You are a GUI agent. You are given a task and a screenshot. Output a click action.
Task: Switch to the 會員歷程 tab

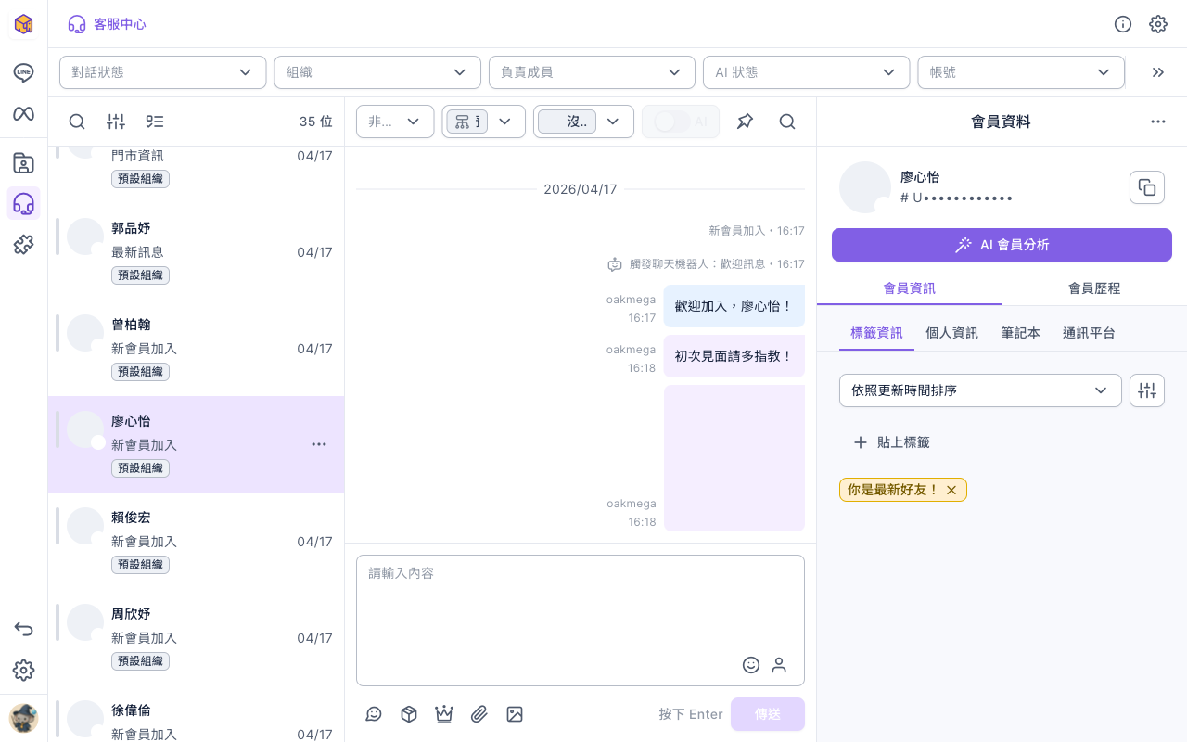coord(1094,288)
